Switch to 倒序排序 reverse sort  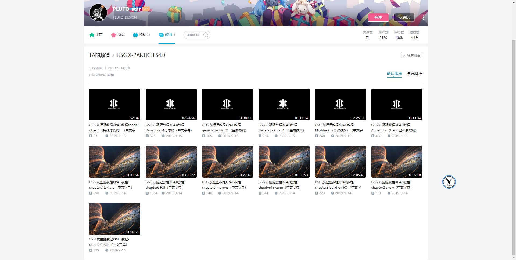pyautogui.click(x=415, y=74)
